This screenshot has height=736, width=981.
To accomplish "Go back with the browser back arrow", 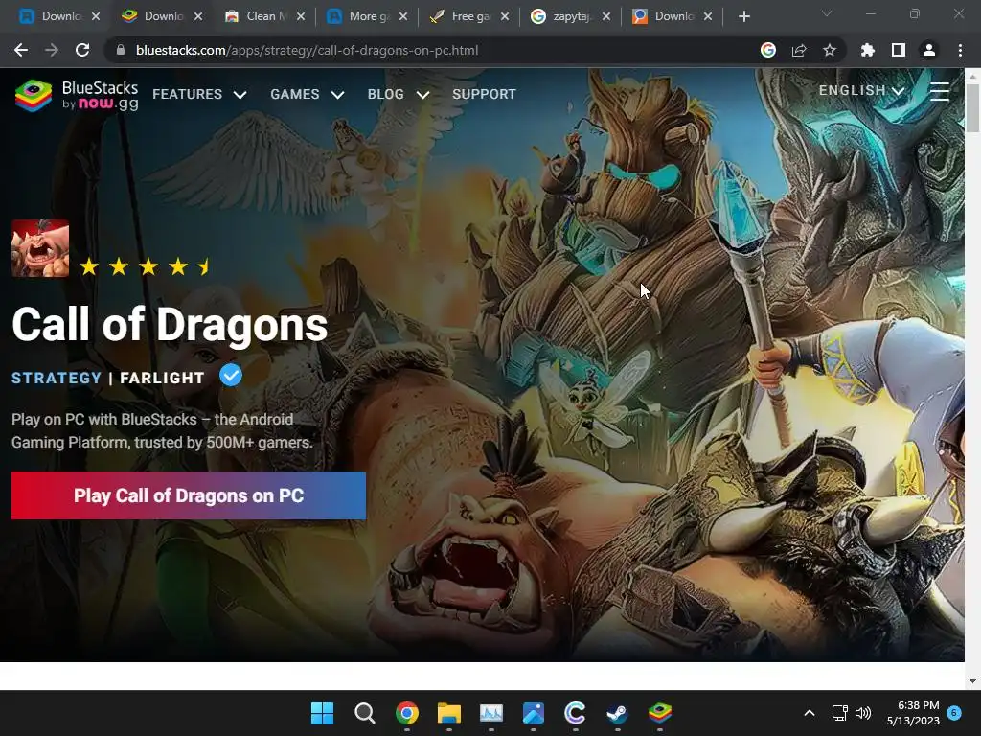I will (21, 50).
